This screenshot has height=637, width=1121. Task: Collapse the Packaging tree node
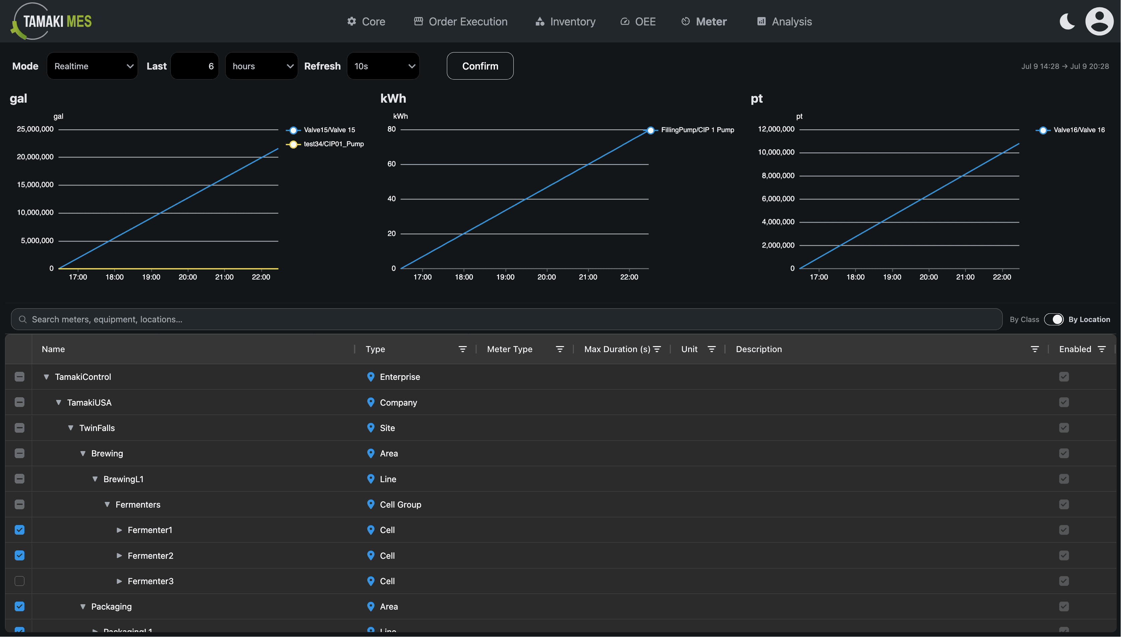(83, 606)
